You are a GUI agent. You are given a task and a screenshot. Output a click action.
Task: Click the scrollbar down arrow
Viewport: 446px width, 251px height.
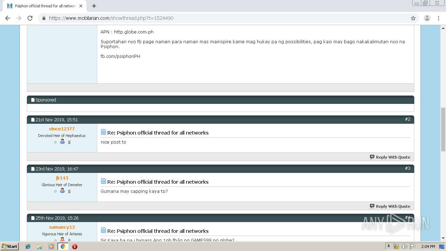coord(443,238)
